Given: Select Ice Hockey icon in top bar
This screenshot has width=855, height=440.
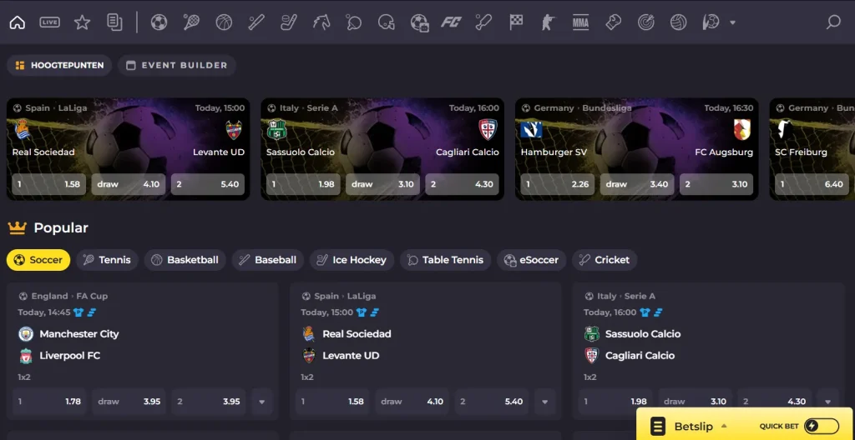Looking at the screenshot, I should [x=288, y=22].
